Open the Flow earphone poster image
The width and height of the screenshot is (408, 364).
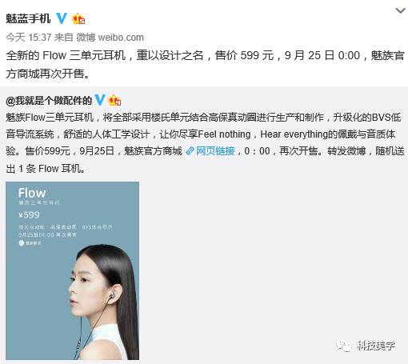click(73, 270)
